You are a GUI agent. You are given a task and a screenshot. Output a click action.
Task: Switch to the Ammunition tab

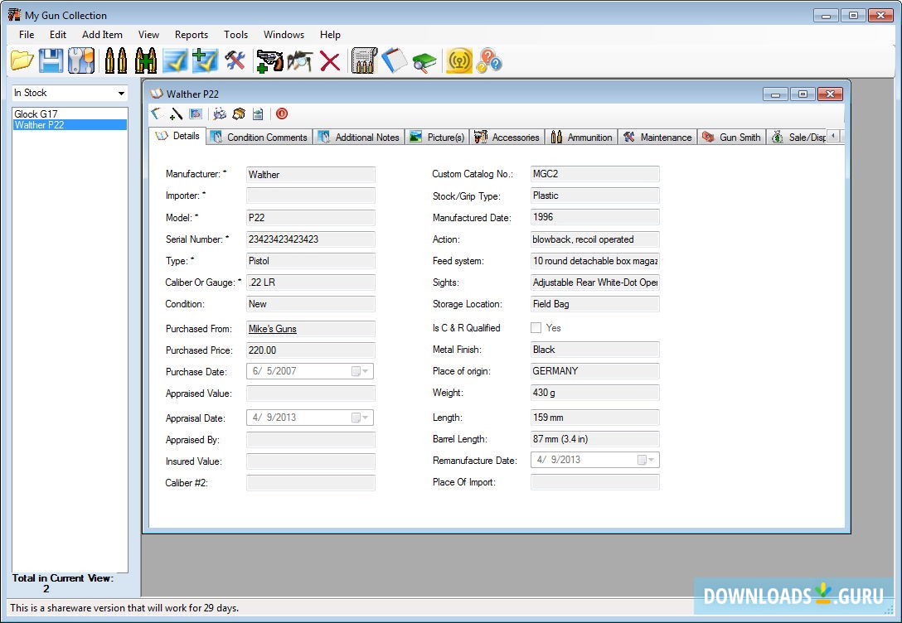point(582,138)
